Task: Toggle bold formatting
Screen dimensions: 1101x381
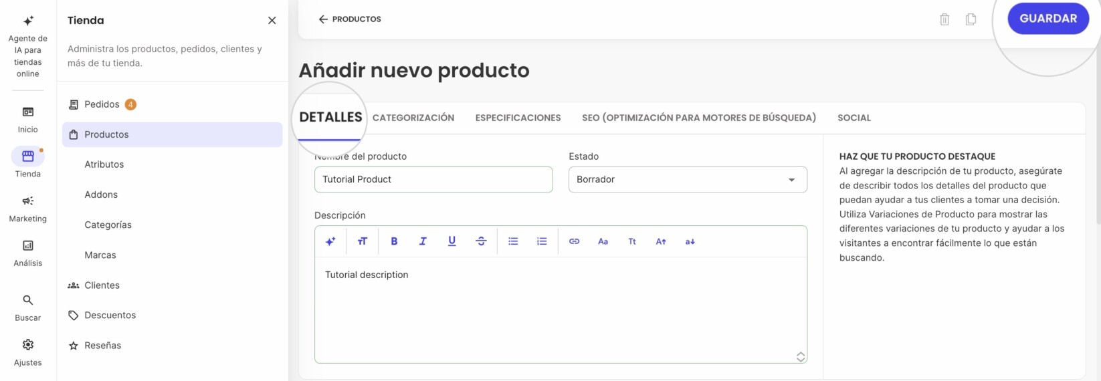Action: [394, 241]
